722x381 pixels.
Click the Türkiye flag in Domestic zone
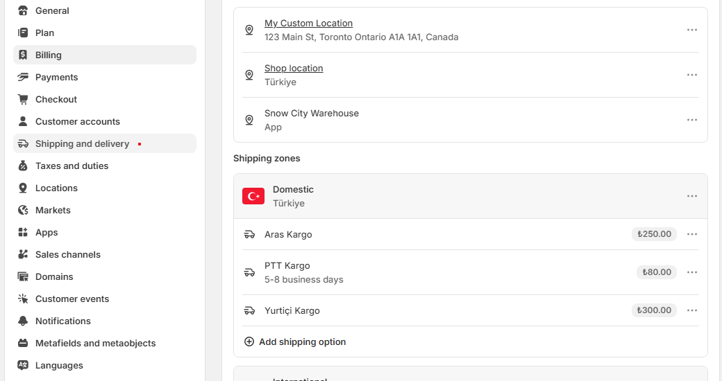click(x=253, y=196)
